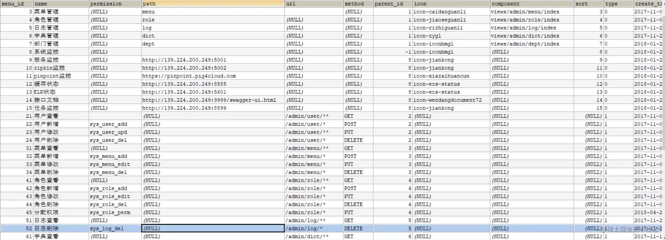
Task: Select the icon-wendangdocument72 cell
Action: 451,100
